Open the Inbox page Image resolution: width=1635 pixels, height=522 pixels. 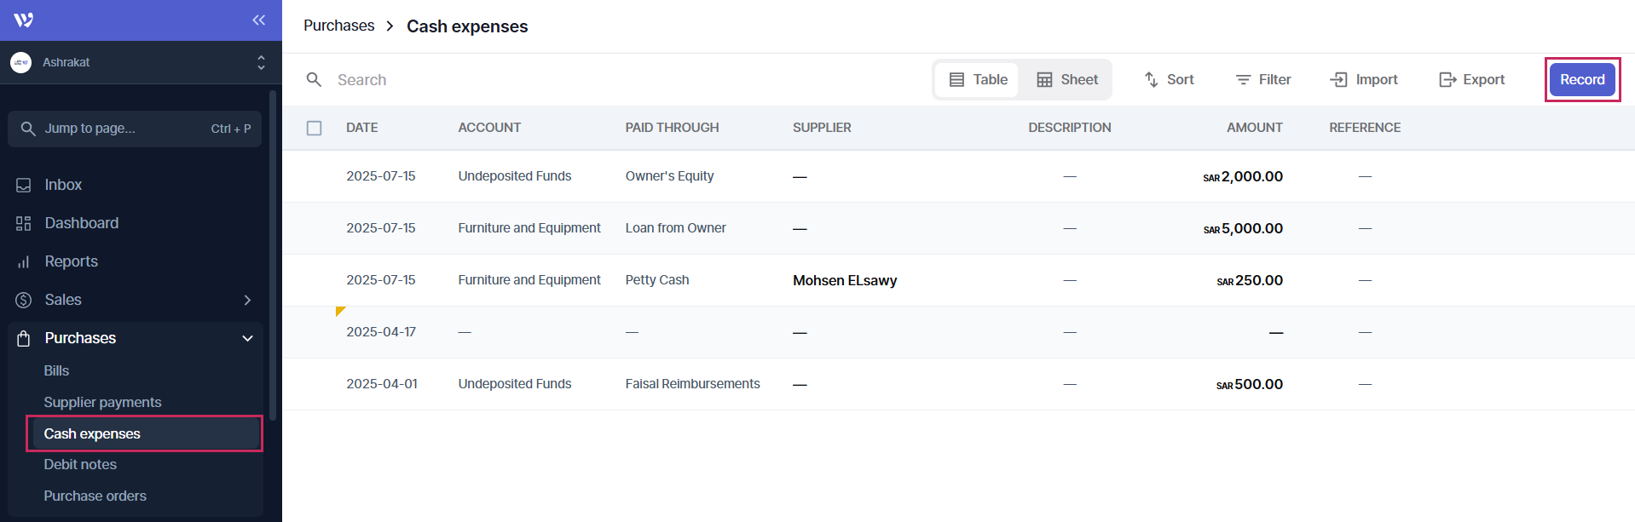(x=63, y=185)
